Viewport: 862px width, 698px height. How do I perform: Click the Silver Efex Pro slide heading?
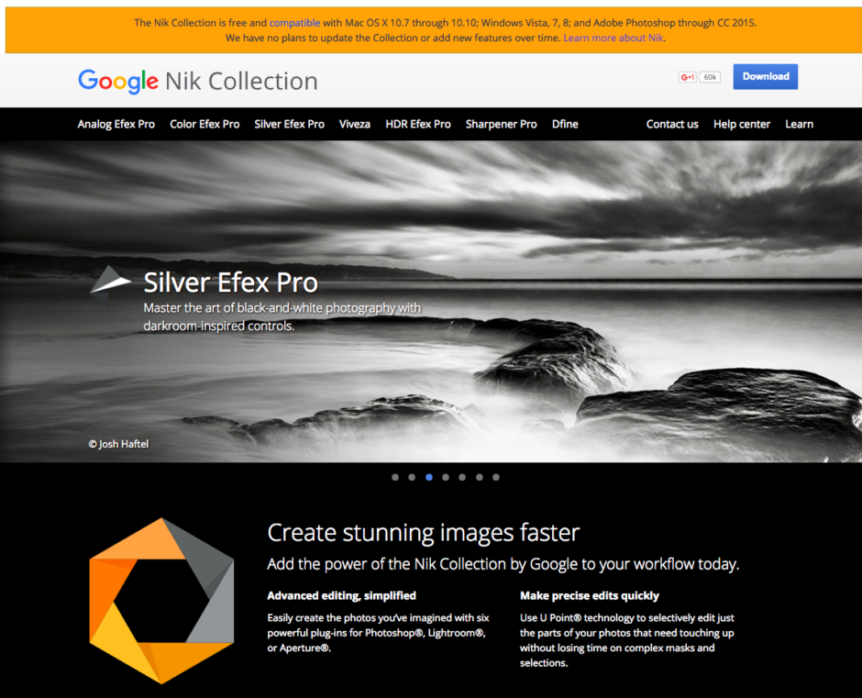(x=231, y=283)
